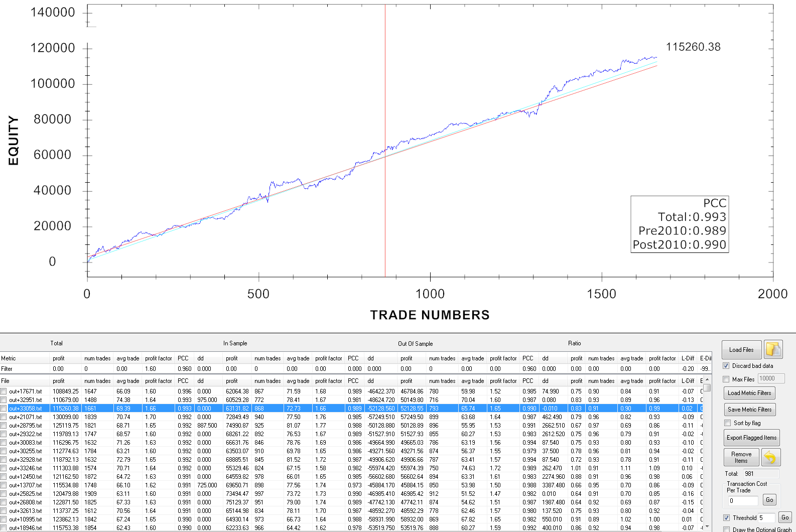Sort by In Sample profit factor in File header row

point(329,381)
